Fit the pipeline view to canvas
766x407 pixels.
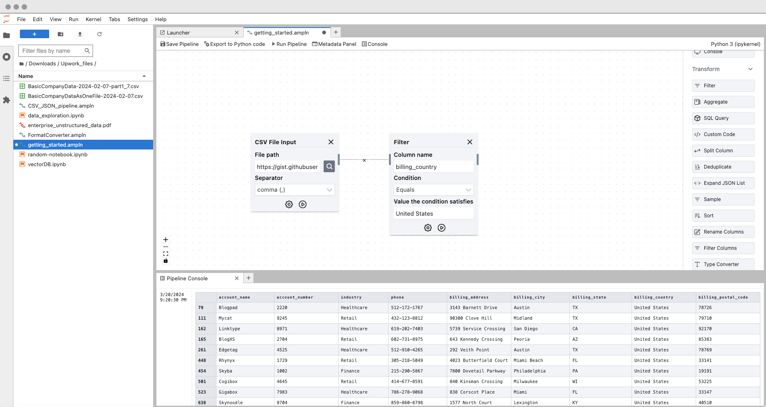pyautogui.click(x=166, y=253)
